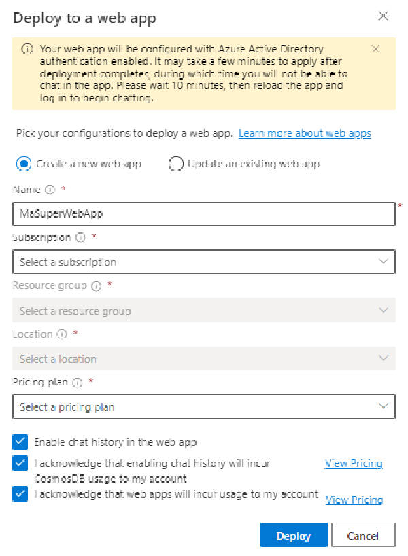Open the Learn more about web apps link
The width and height of the screenshot is (408, 556).
[305, 133]
